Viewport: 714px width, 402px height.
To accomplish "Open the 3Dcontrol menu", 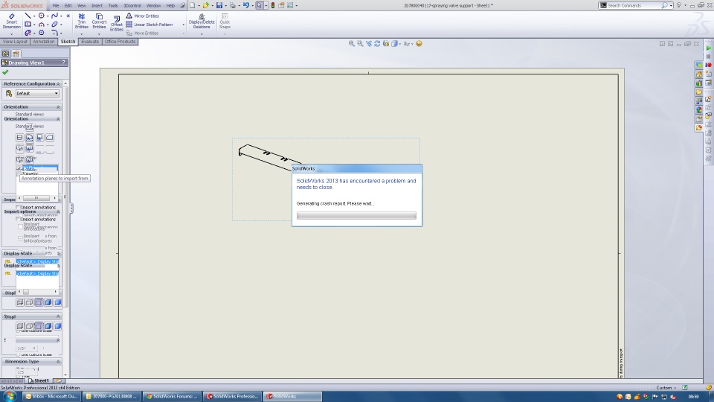I will 132,5.
